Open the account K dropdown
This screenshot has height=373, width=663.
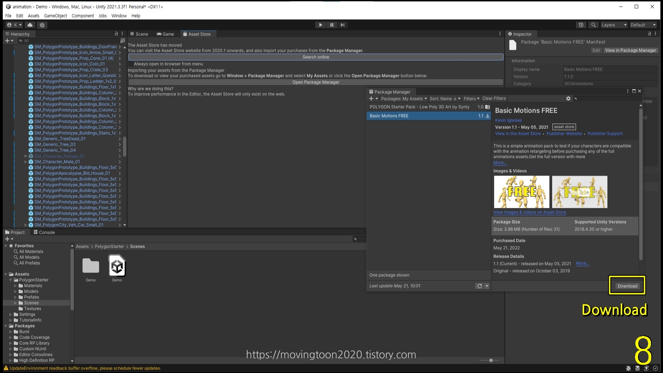15,25
